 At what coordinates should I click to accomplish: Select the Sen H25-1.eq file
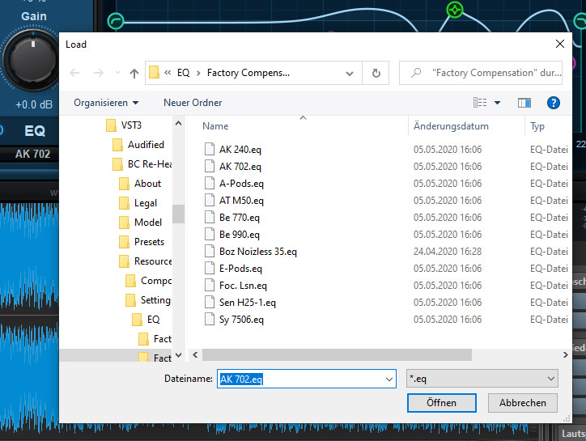click(247, 303)
